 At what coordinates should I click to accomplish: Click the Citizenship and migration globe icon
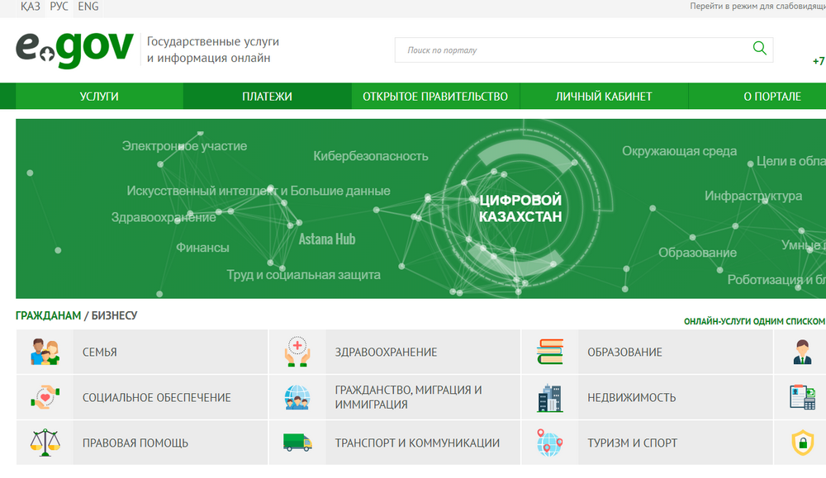click(297, 397)
